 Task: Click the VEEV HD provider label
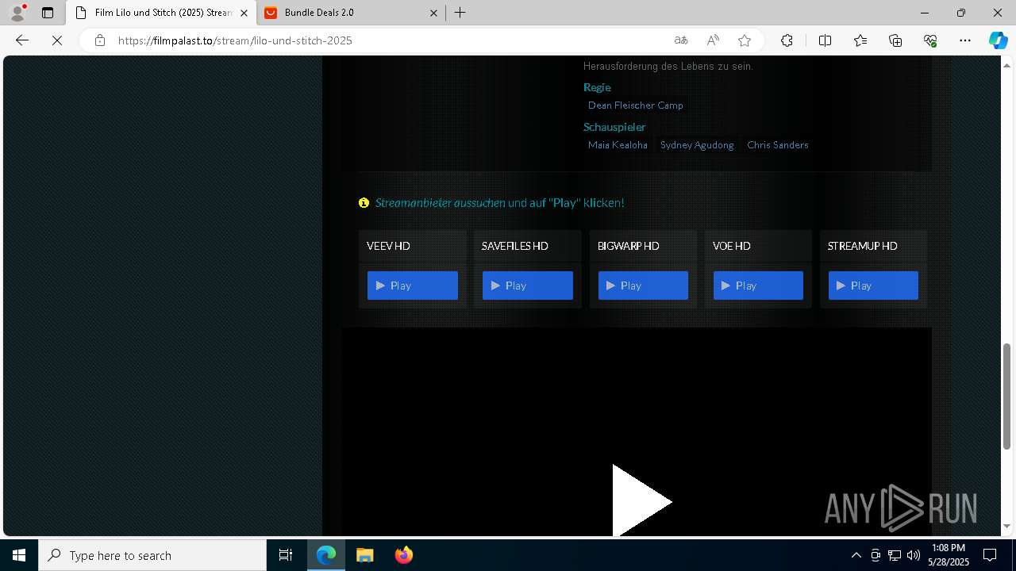coord(388,246)
